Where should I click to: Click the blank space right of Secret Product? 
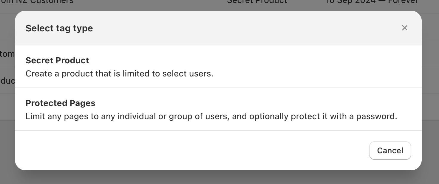pos(253,60)
